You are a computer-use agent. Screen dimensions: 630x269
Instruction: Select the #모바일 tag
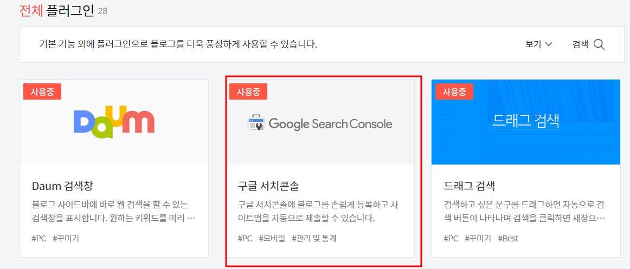pos(272,239)
